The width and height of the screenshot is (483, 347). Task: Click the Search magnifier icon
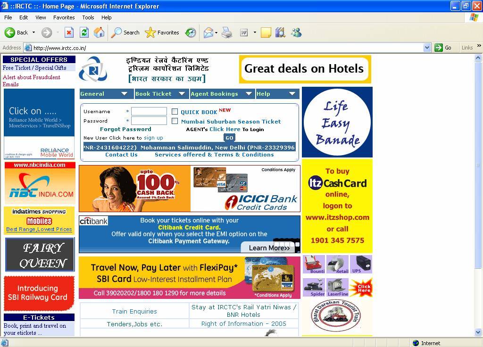116,33
